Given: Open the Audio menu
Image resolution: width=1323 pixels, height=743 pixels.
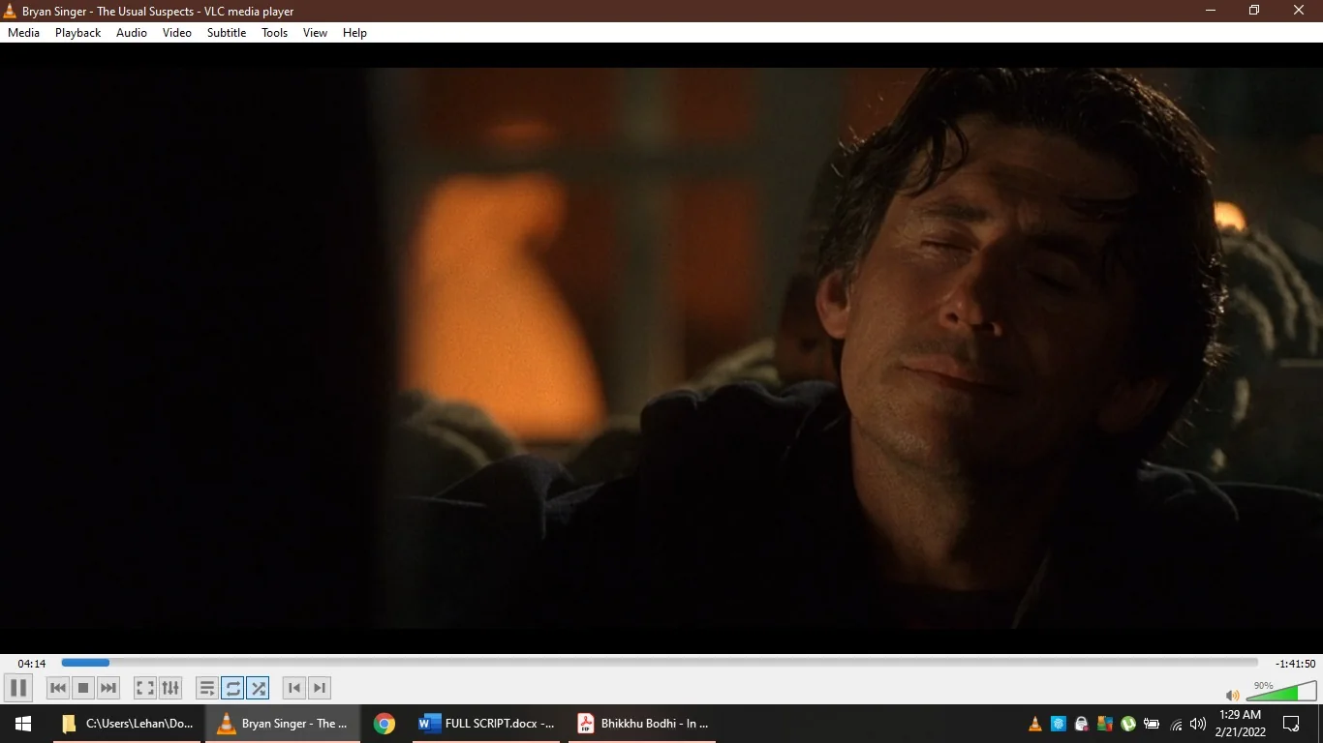Looking at the screenshot, I should 132,33.
